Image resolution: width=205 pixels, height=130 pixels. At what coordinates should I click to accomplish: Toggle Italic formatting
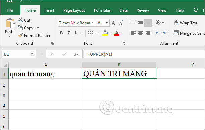[x=69, y=33]
